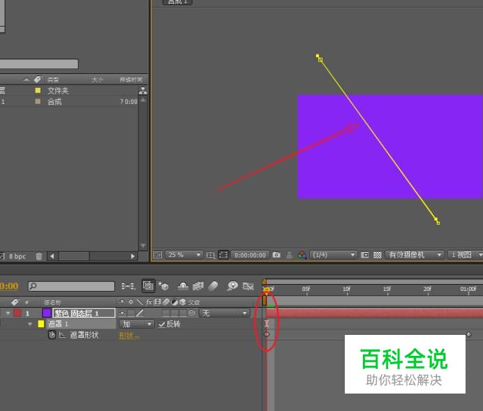The image size is (483, 411).
Task: Click the always preview this view icon
Action: (x=158, y=255)
